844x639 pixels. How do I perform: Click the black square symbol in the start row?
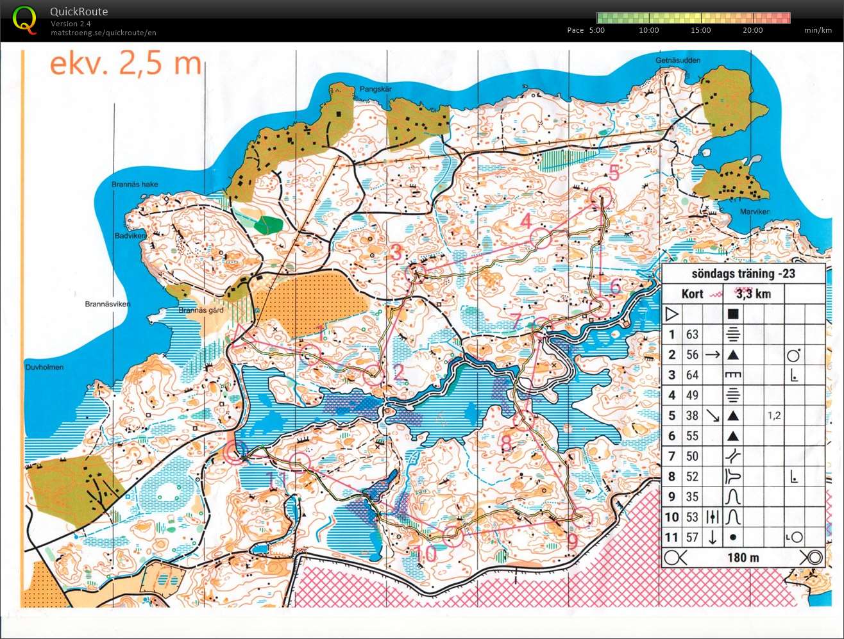point(733,314)
